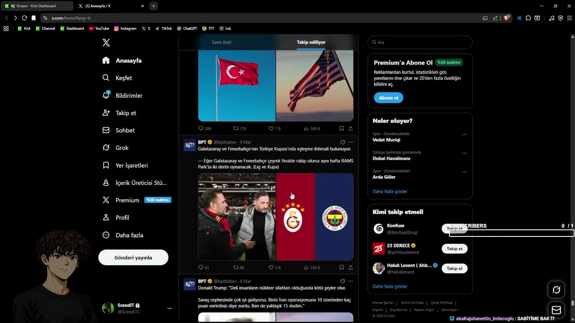The image size is (575, 323).
Task: View analytics showing 569 B views
Action: [x=312, y=128]
